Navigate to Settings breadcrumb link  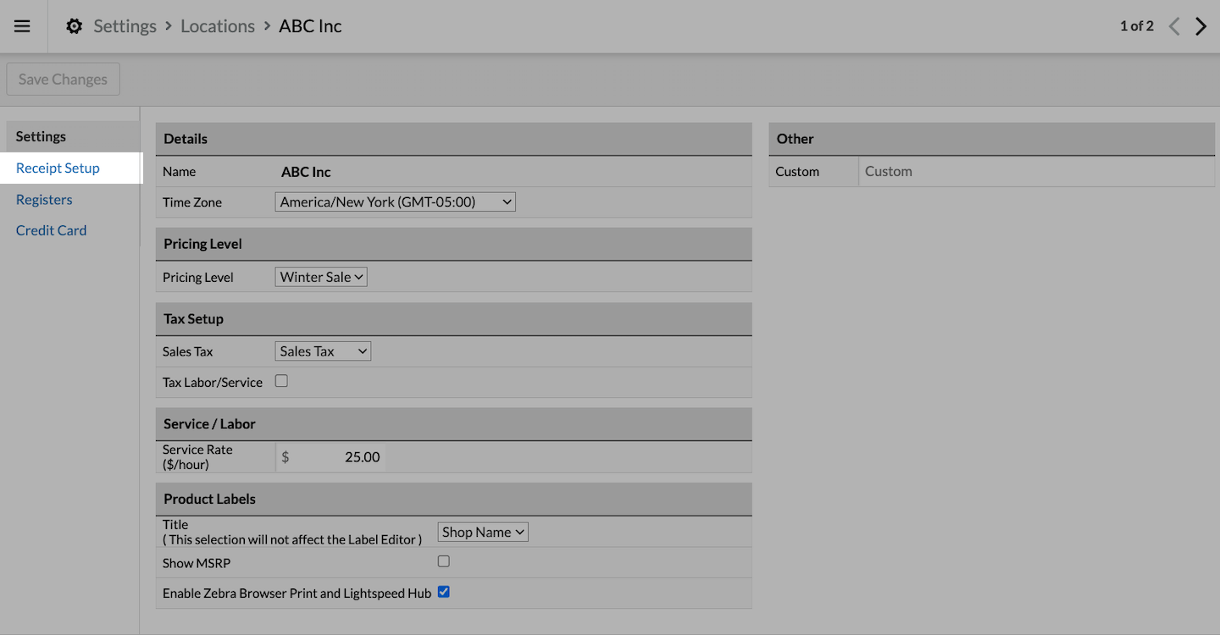point(125,26)
